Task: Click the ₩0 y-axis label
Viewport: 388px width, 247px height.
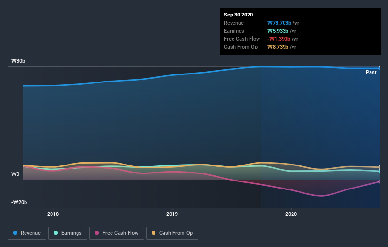Action: point(15,174)
